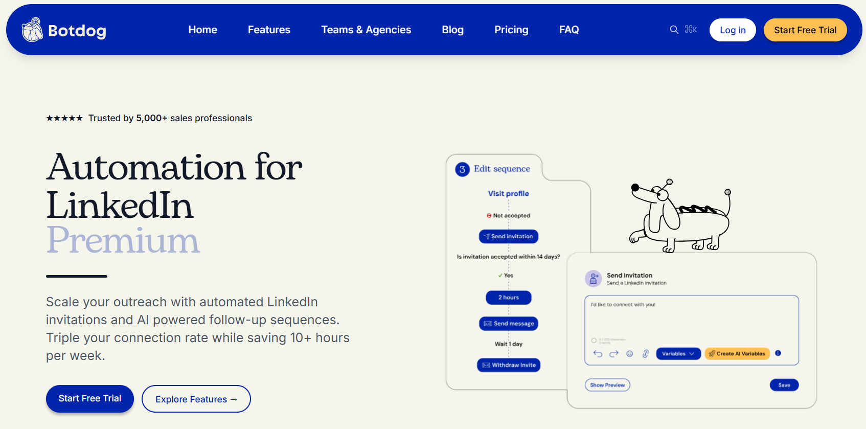Follow the Explore Features link

196,399
